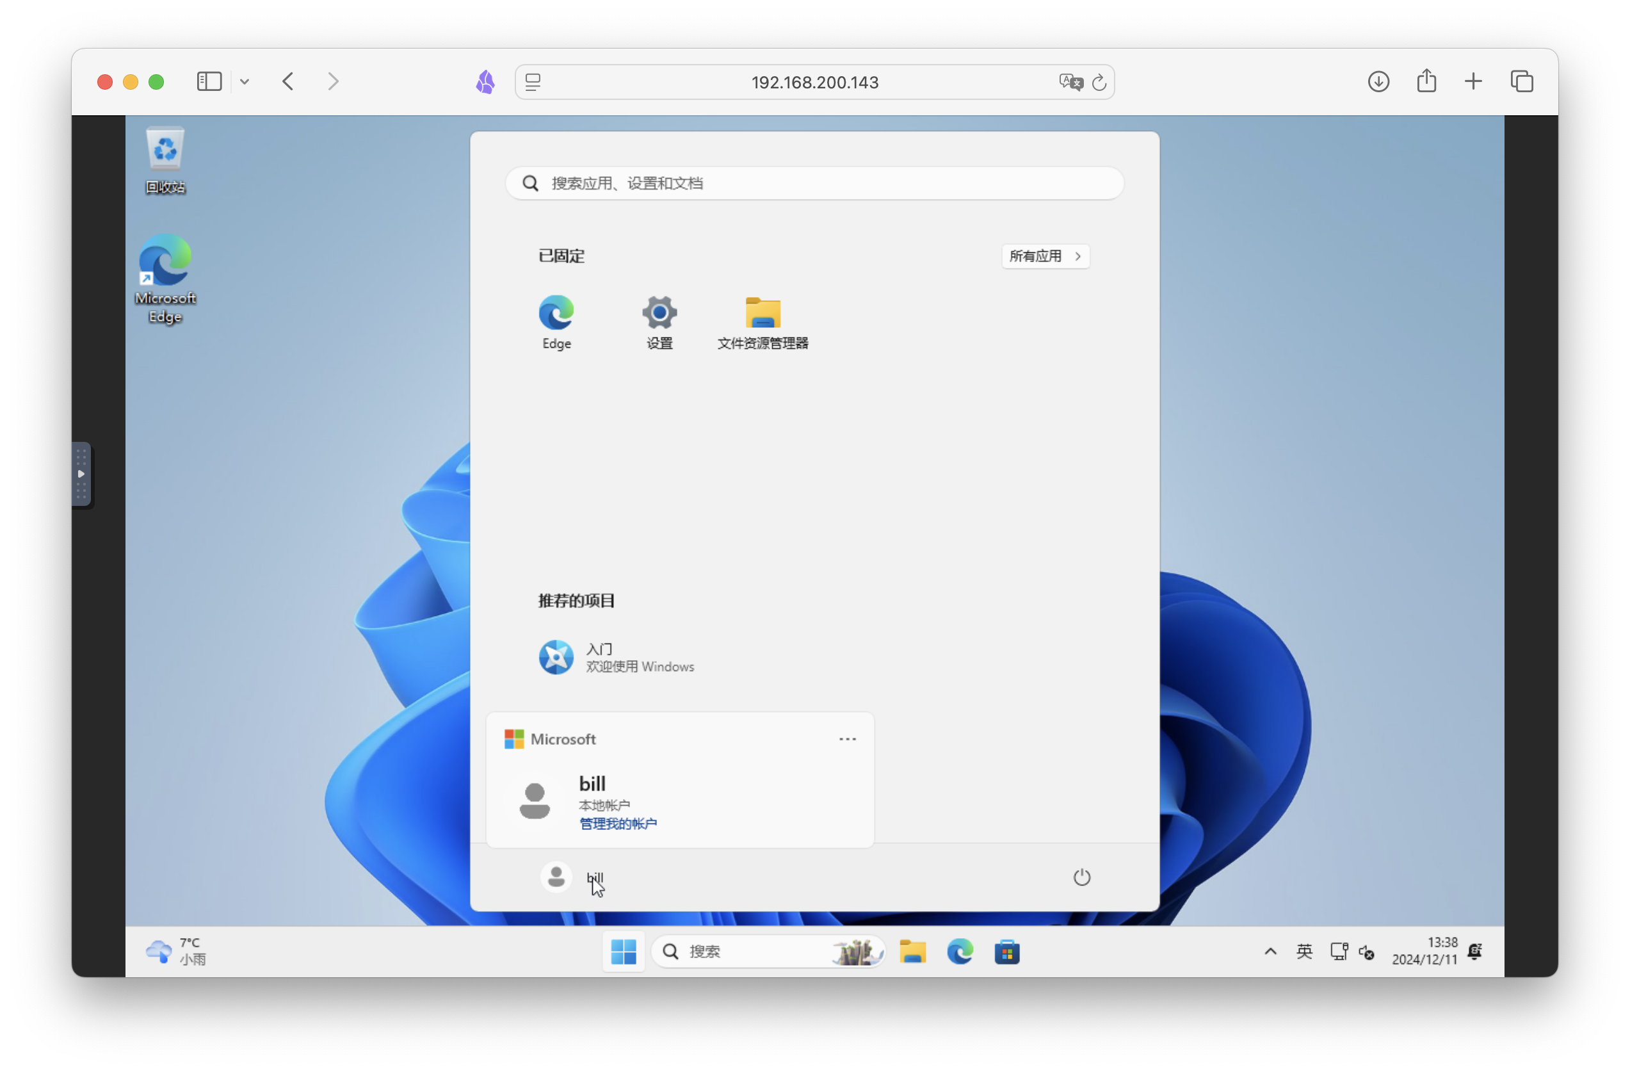This screenshot has height=1072, width=1630.
Task: Expand the hidden system tray icons chevron
Action: coord(1270,952)
